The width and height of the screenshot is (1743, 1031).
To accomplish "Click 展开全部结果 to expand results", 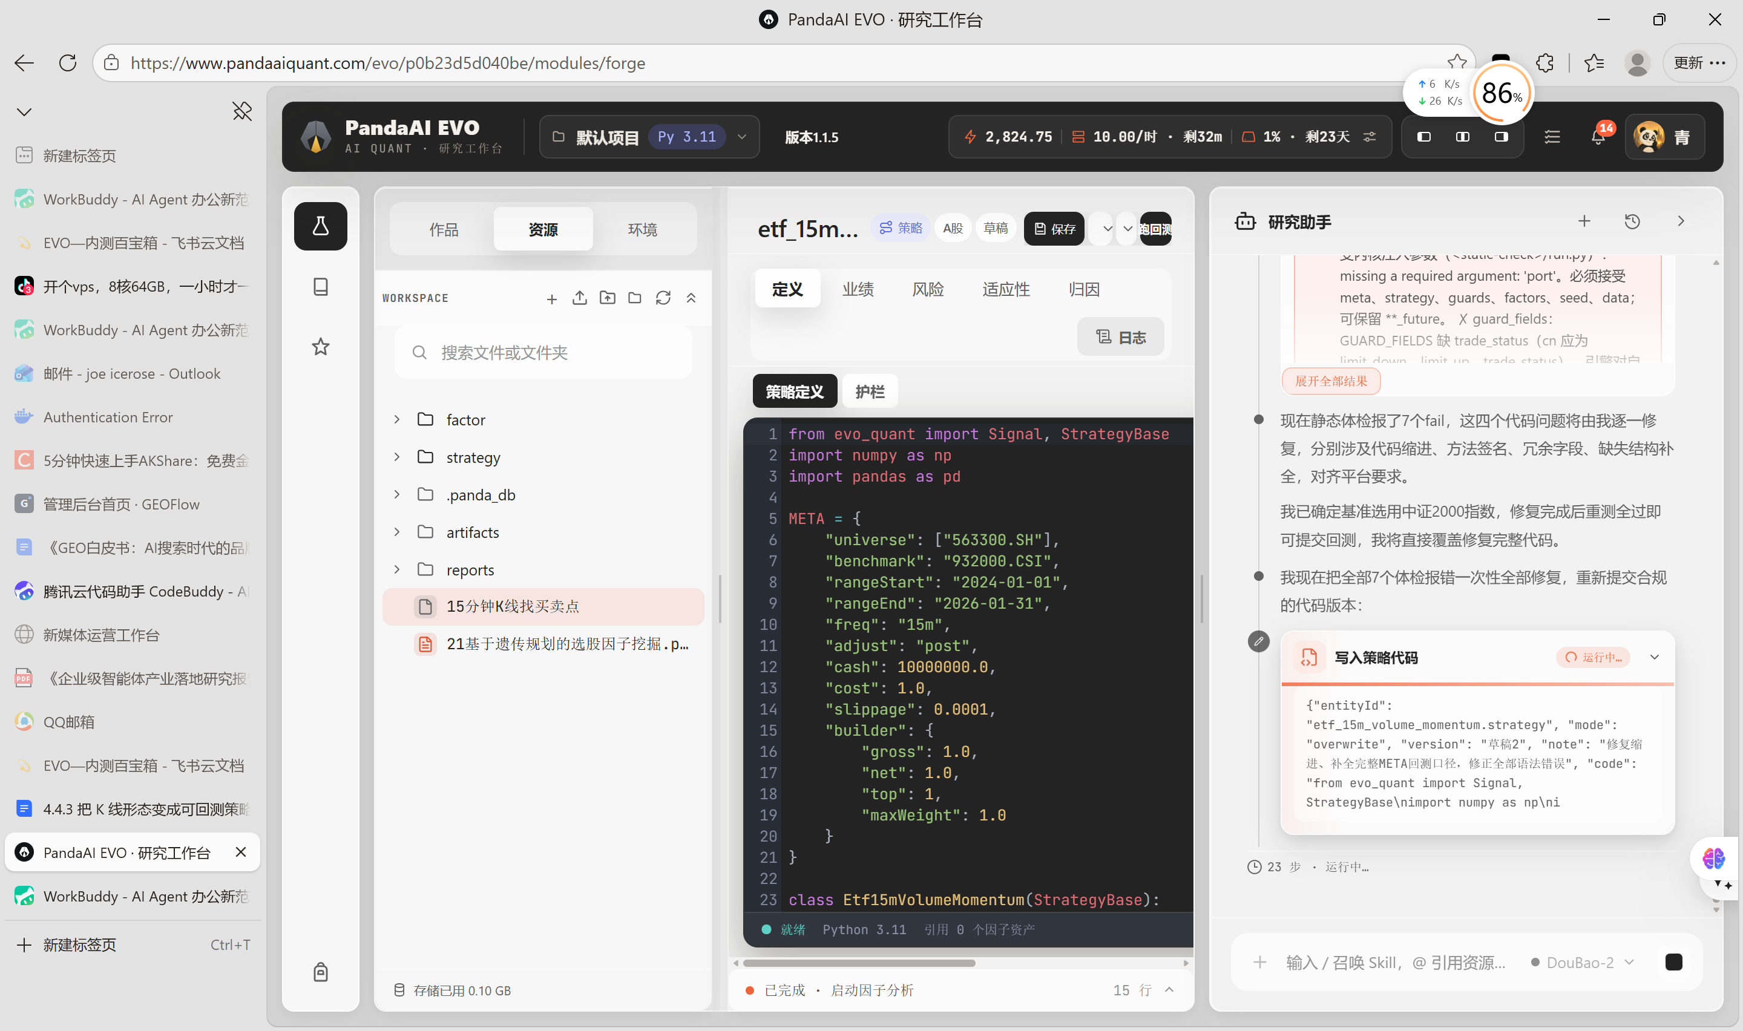I will pyautogui.click(x=1330, y=381).
